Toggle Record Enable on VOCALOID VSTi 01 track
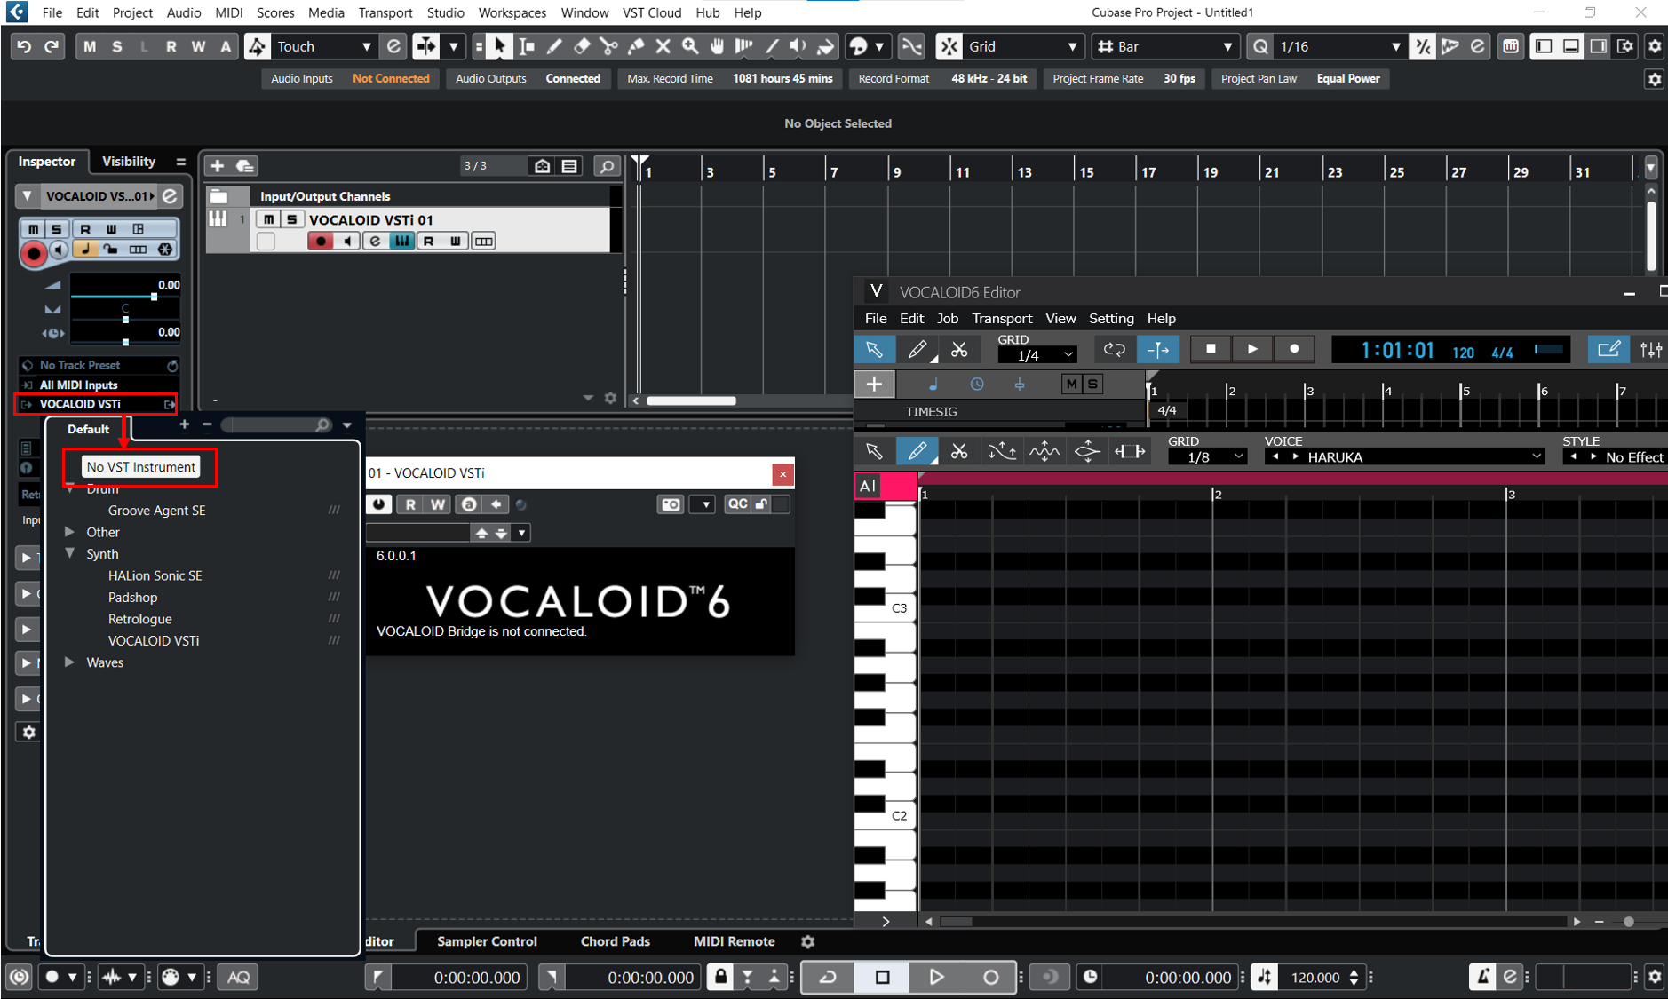 [x=321, y=242]
